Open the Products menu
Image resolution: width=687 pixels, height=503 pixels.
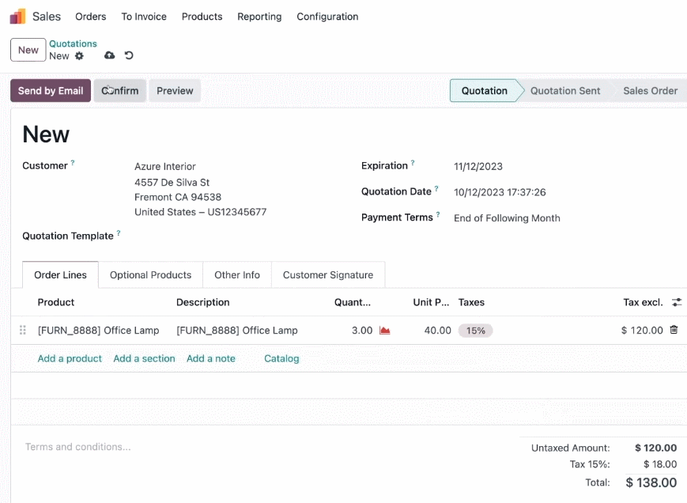pyautogui.click(x=202, y=17)
